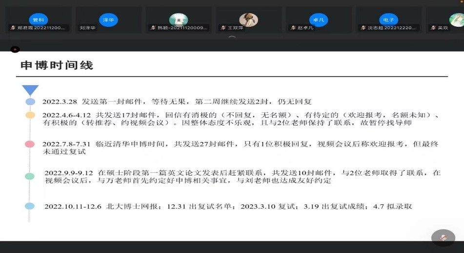Click the muted microphone floating button
Screen dimensions: 464x253
[443, 238]
